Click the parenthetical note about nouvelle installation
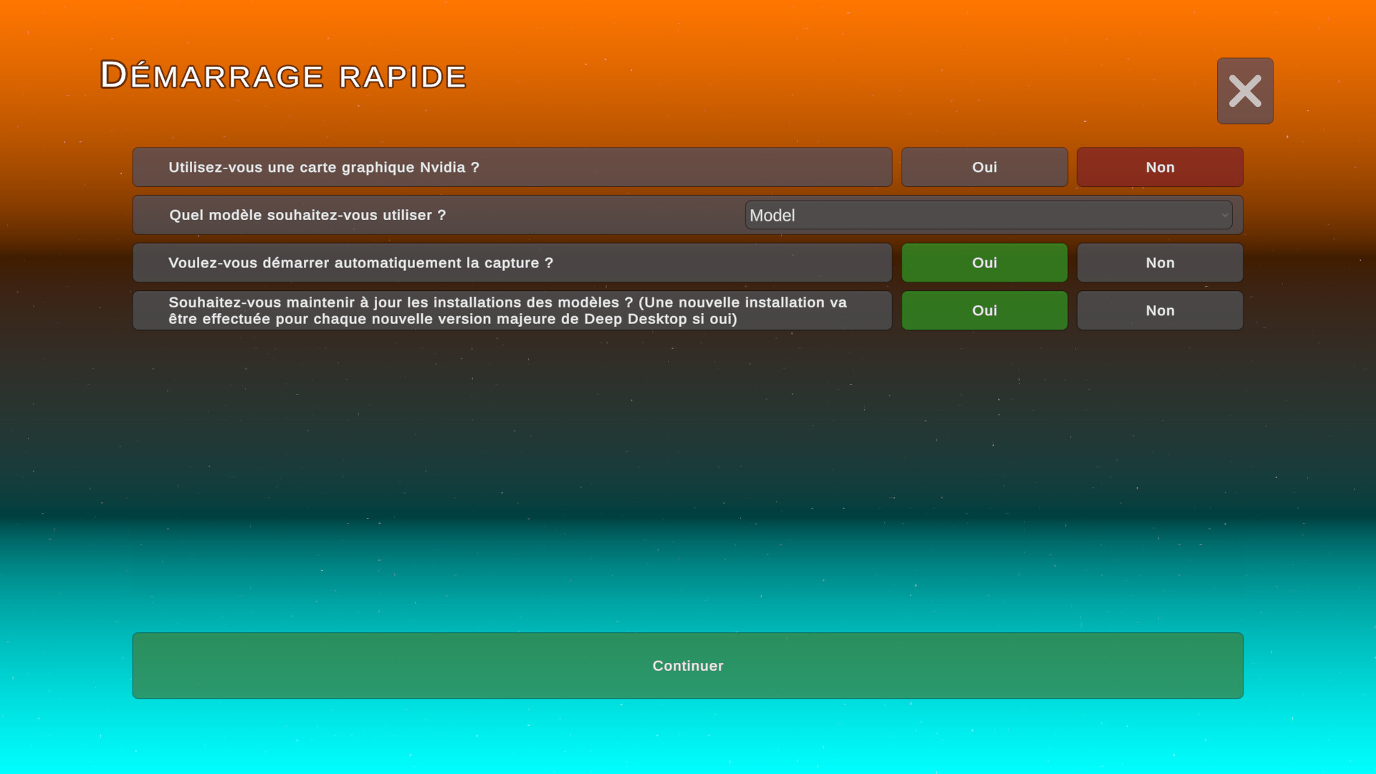This screenshot has width=1376, height=774. [x=742, y=302]
